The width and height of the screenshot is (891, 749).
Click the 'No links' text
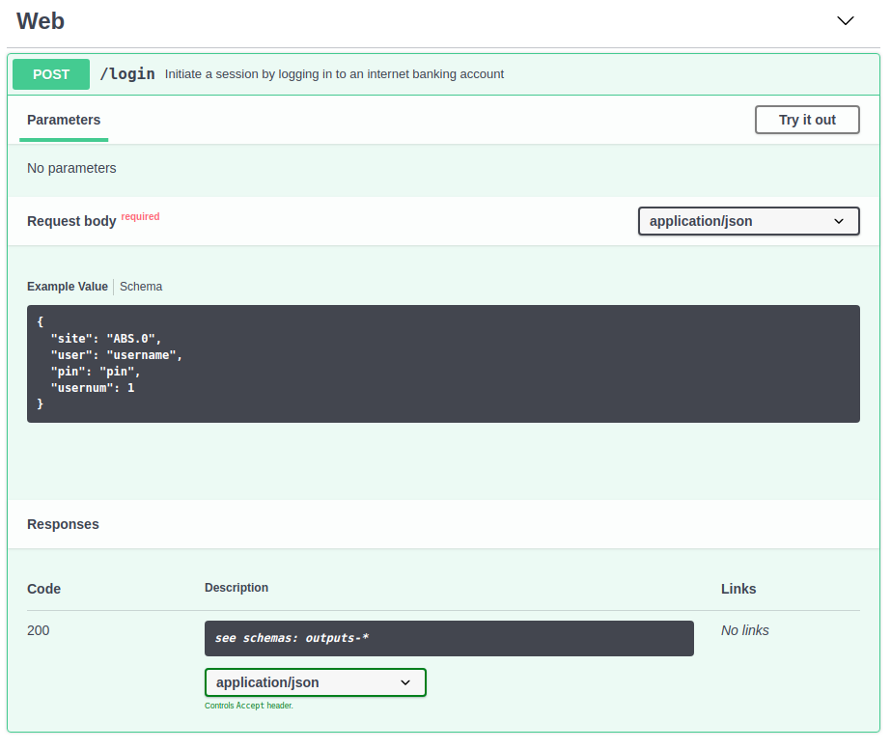coord(744,630)
